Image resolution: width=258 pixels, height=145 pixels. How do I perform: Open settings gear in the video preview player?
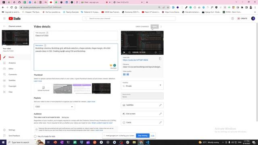pos(156,52)
